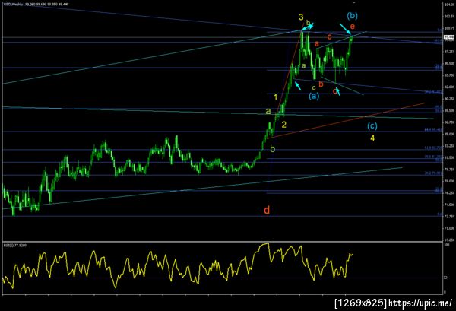Select the red e wave label
The width and height of the screenshot is (456, 311).
353,27
